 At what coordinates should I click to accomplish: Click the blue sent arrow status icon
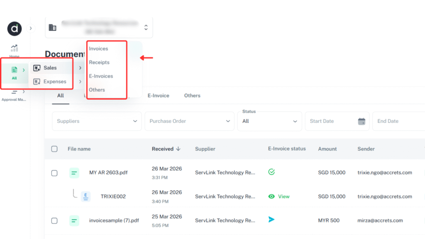[x=271, y=219]
